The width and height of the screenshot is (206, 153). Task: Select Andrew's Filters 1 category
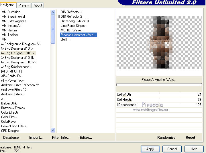pos(13,94)
